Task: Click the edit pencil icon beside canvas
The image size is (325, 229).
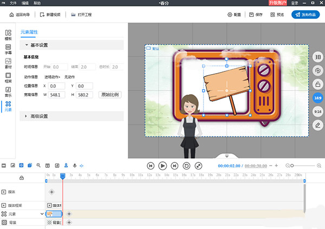Action: pos(318,125)
